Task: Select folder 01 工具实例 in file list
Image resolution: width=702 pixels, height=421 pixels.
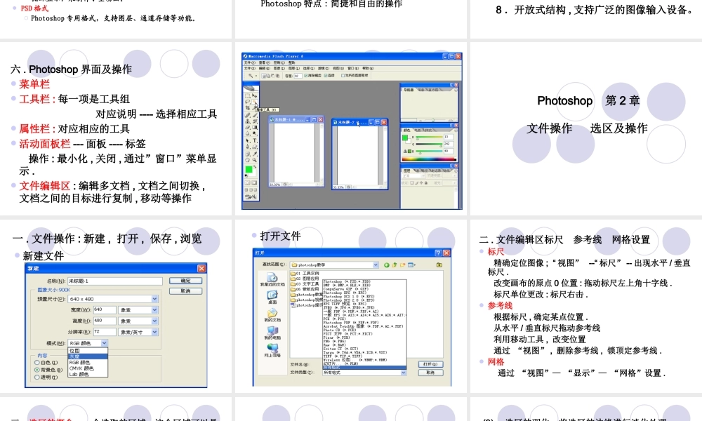Action: (305, 274)
